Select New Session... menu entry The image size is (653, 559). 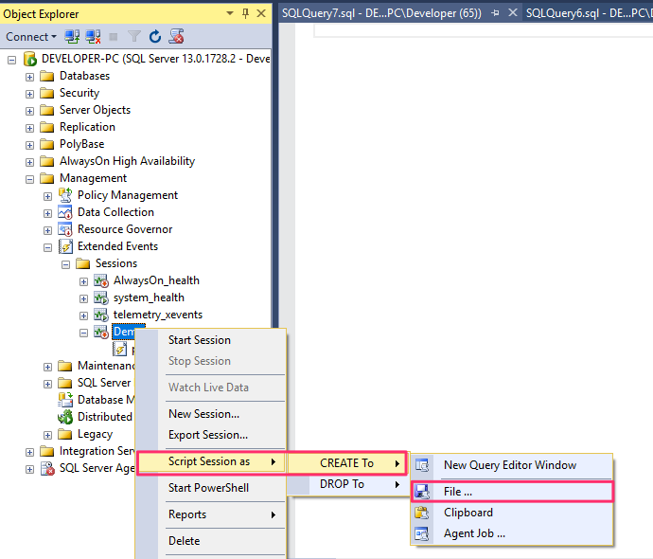211,414
